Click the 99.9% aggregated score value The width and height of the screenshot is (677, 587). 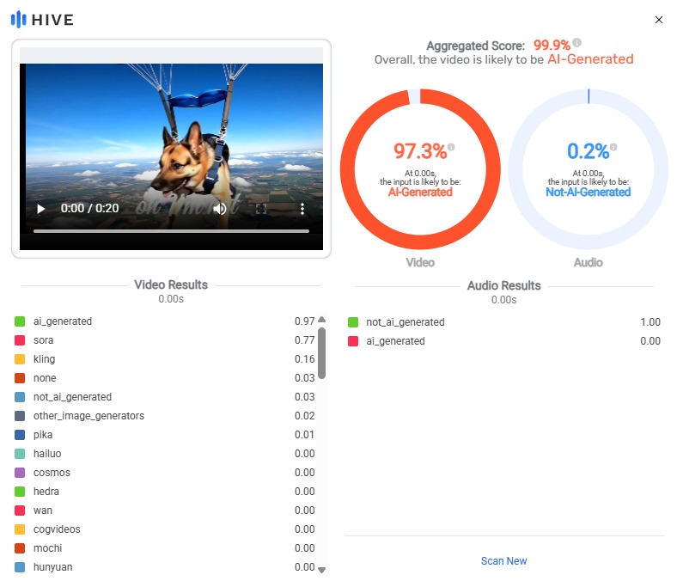tap(552, 45)
